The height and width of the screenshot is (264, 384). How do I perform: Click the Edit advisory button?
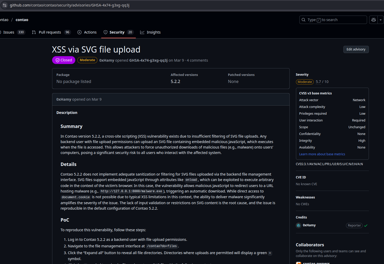[x=356, y=49]
